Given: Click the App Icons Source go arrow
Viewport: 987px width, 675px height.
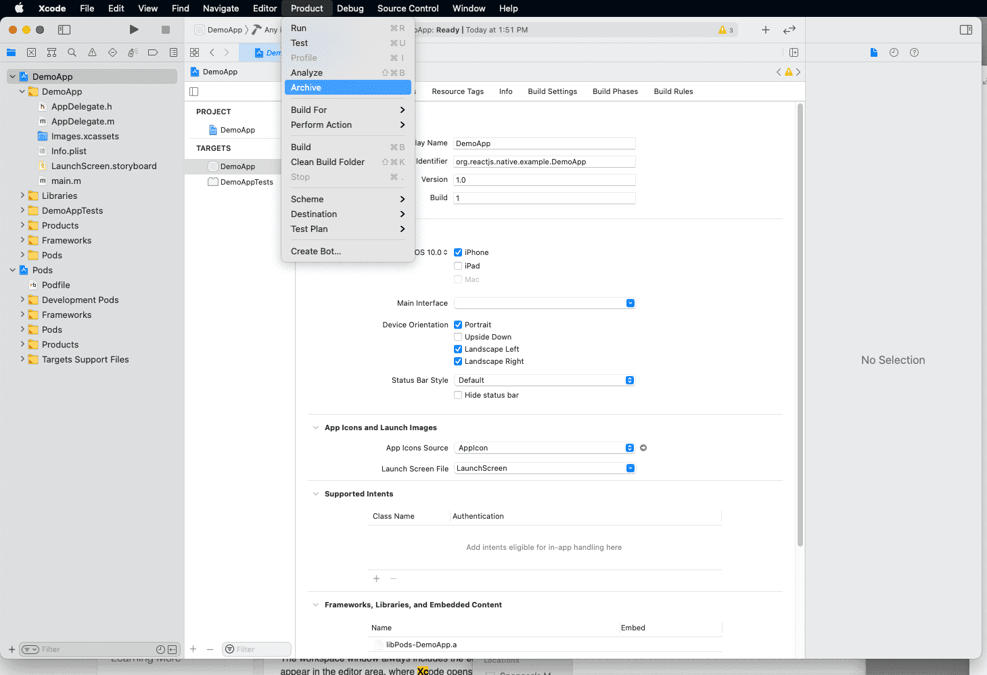Looking at the screenshot, I should tap(643, 448).
